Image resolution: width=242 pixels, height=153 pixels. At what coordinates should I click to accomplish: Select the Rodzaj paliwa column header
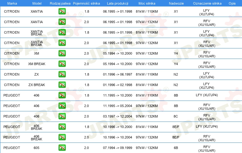(x=60, y=3)
